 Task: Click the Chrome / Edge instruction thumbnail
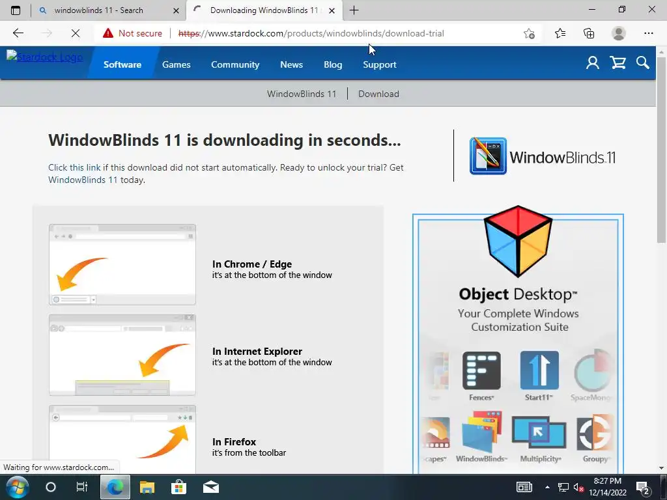coord(122,264)
